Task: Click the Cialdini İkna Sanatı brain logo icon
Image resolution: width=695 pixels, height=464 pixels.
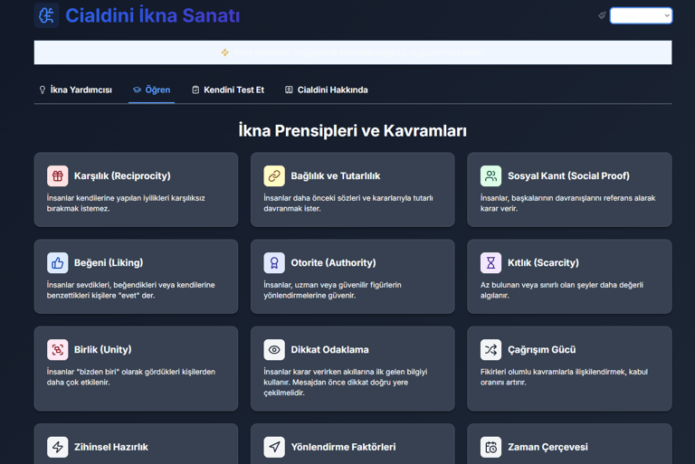Action: click(46, 15)
